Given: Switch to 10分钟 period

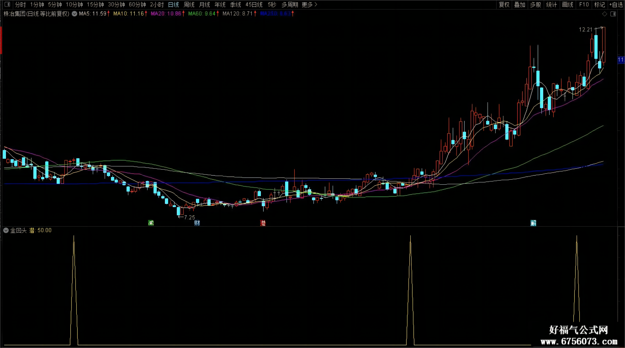Looking at the screenshot, I should coord(74,5).
